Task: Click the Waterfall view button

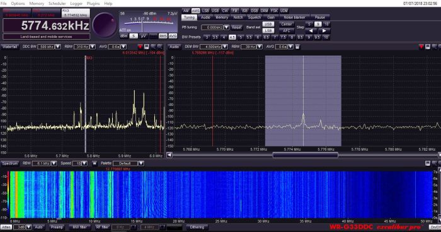Action: pyautogui.click(x=10, y=47)
